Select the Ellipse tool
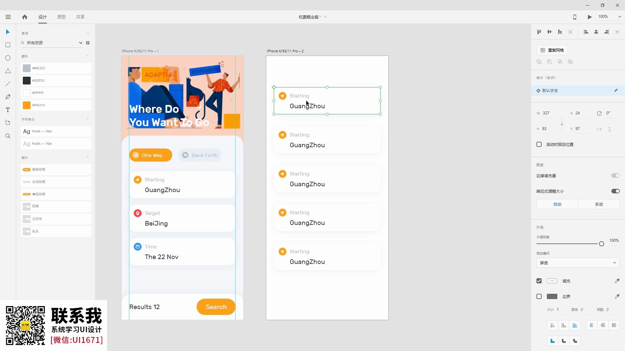Viewport: 625px width, 351px height. 8,58
